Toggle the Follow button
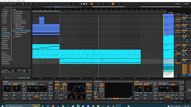 click(3, 4)
